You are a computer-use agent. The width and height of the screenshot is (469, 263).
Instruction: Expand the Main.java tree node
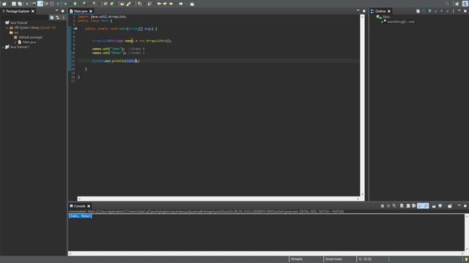[x=15, y=42]
